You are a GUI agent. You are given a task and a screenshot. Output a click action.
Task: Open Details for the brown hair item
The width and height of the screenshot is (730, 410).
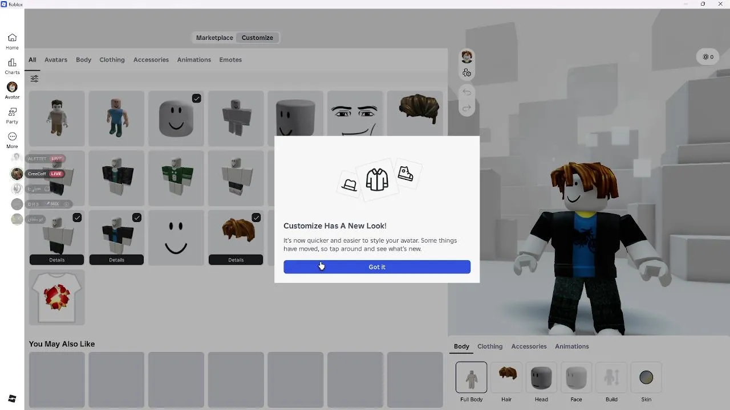coord(236,260)
